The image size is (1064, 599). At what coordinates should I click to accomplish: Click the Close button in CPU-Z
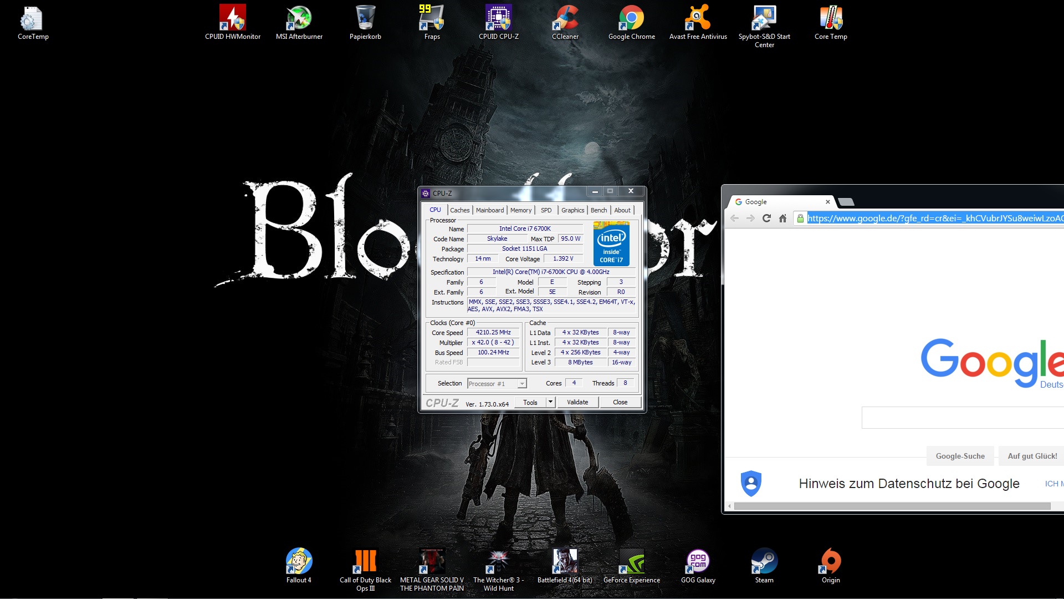point(620,402)
